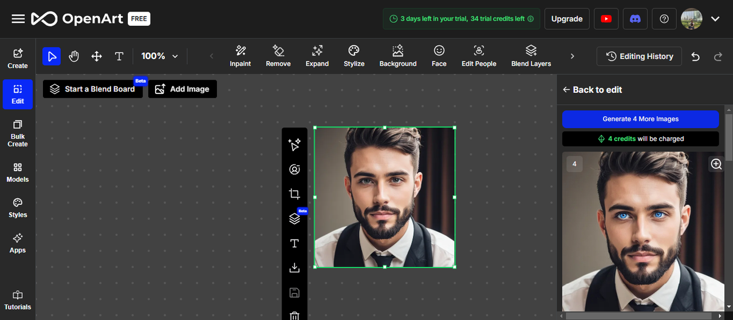Choose the Face tool
This screenshot has height=320, width=733.
click(x=439, y=56)
